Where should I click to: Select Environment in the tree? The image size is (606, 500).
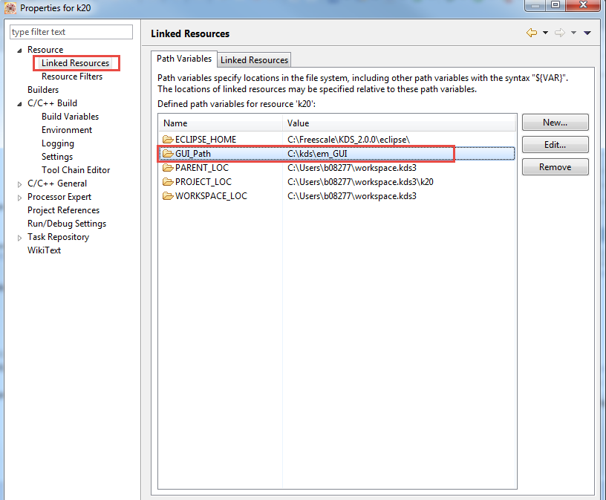tap(67, 130)
